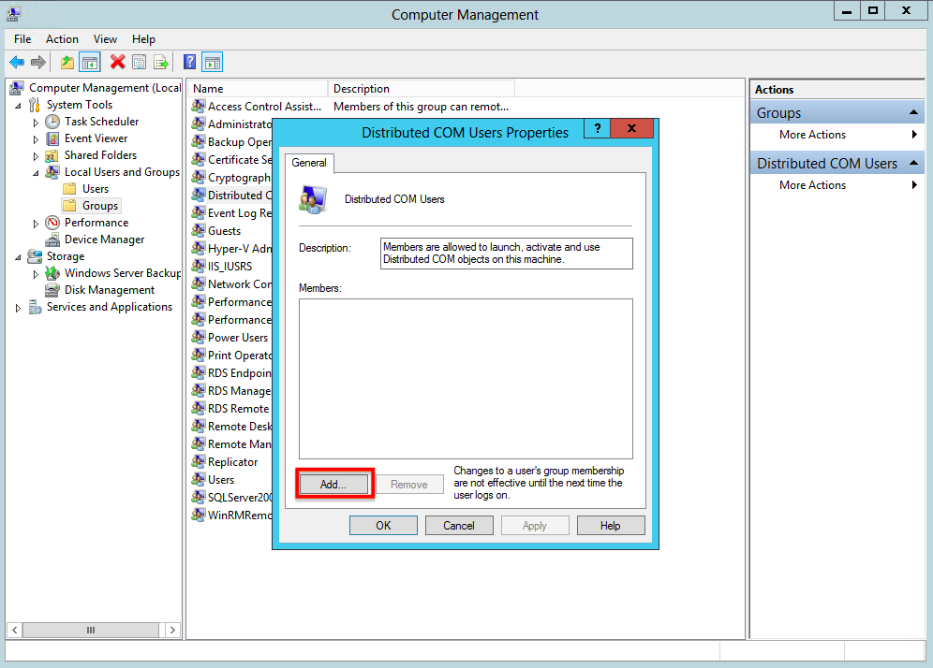Click the Forward arrow in the toolbar
Screen dimensions: 933x668
[38, 62]
